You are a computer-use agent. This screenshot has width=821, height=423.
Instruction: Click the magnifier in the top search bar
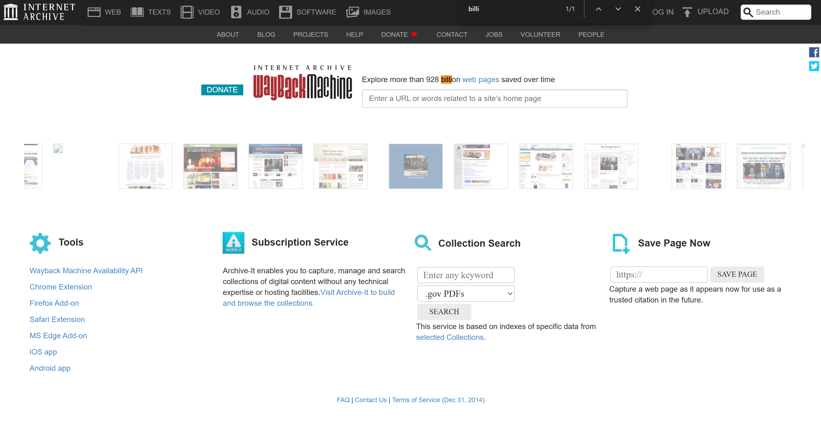tap(748, 12)
